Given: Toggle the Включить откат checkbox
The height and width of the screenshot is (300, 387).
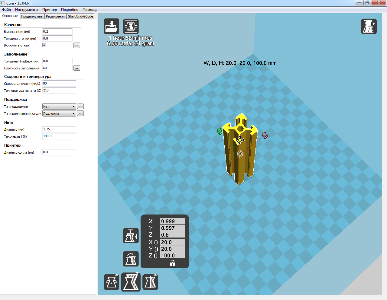Looking at the screenshot, I should coord(44,45).
